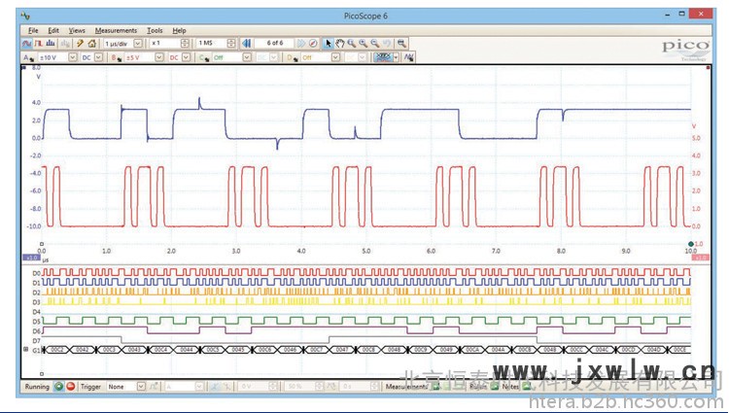Click the zoom-in magnifier tool
This screenshot has height=413, width=729.
point(364,43)
